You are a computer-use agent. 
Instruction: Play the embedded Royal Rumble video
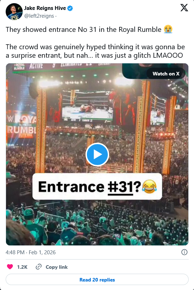97,154
